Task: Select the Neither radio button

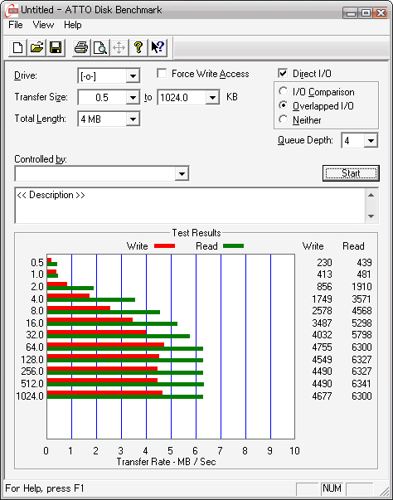Action: tap(283, 119)
